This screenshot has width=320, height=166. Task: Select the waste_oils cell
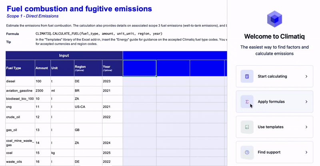(20, 162)
